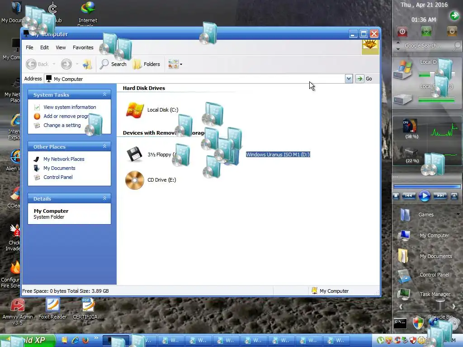Skip to next track in sidebar player
The width and height of the screenshot is (463, 347).
(439, 196)
